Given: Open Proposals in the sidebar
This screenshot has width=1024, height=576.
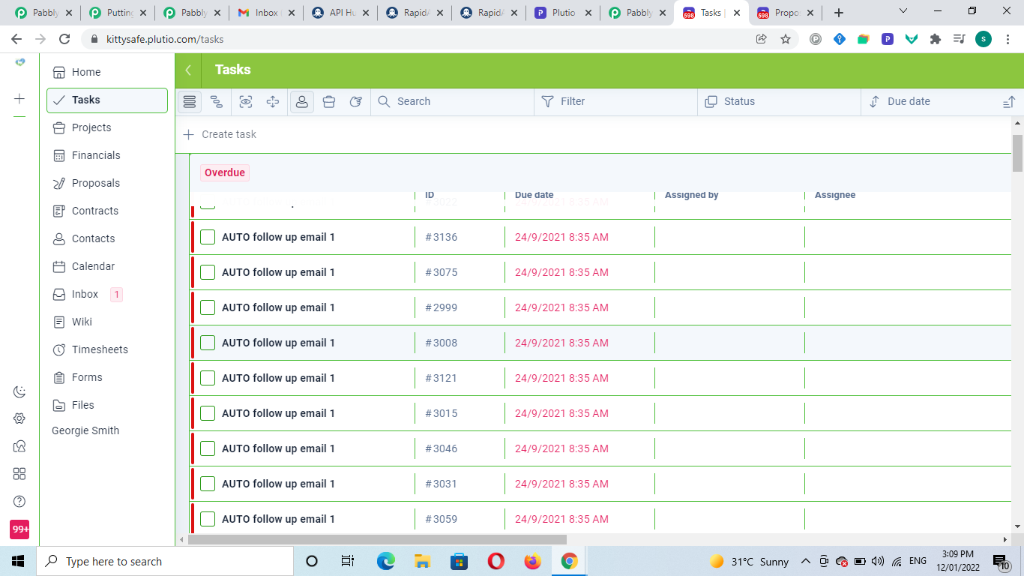Looking at the screenshot, I should pyautogui.click(x=107, y=183).
